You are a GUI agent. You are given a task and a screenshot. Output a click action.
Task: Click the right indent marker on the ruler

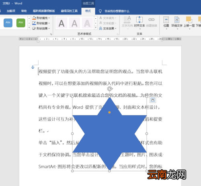tap(162, 40)
